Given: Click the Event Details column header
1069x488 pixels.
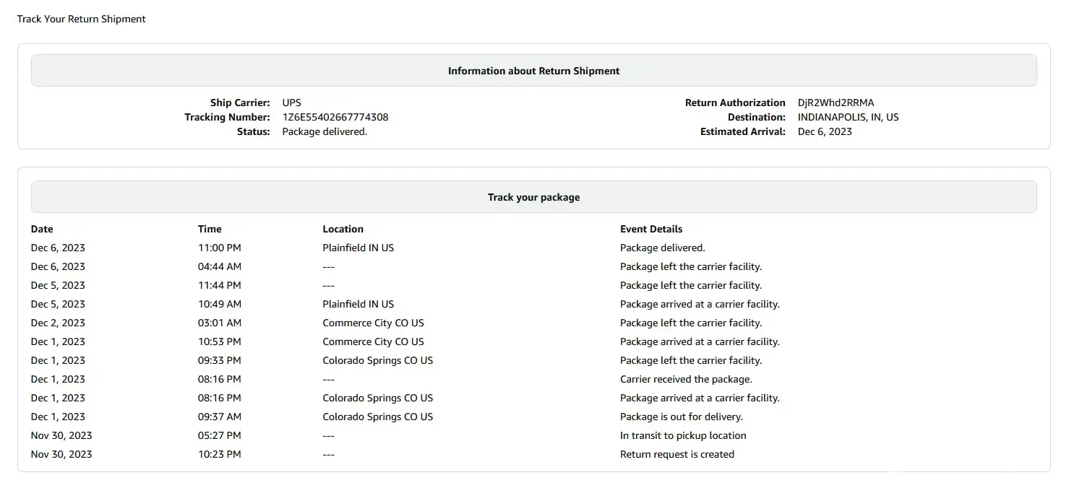Looking at the screenshot, I should 651,229.
